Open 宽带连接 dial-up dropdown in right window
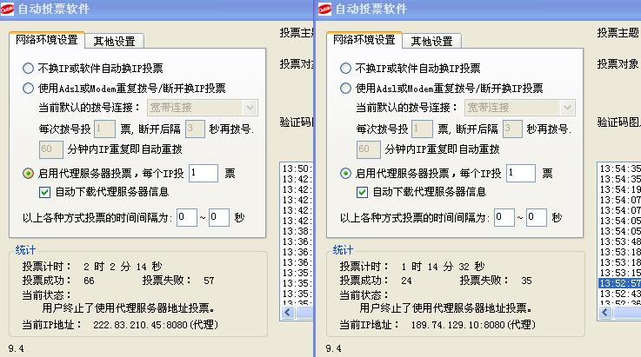 coord(566,108)
